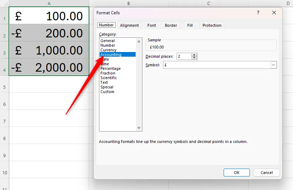Go to the Protection tab
The image size is (293, 190).
[x=212, y=25]
